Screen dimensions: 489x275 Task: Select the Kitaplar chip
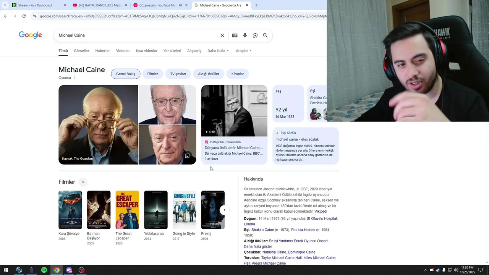click(238, 74)
